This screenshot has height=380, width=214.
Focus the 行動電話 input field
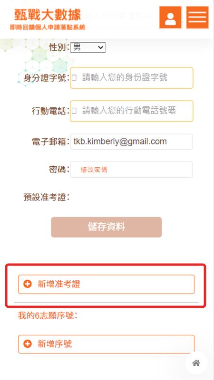132,111
